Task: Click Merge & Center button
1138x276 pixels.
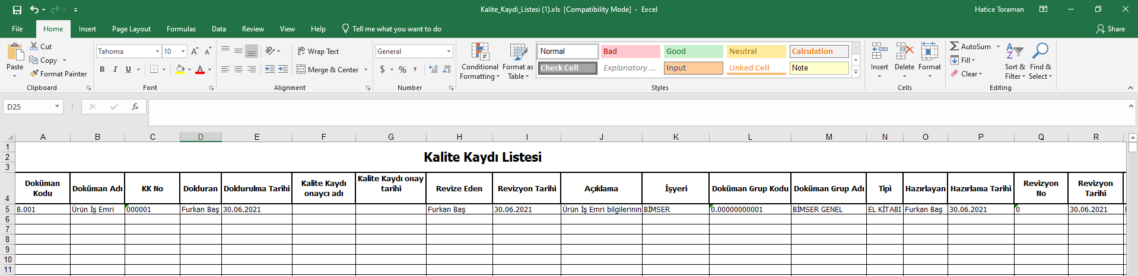Action: (x=328, y=69)
